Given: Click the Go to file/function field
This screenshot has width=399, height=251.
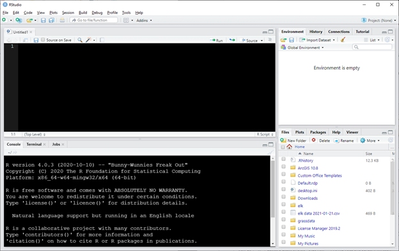Looking at the screenshot, I should tap(94, 20).
